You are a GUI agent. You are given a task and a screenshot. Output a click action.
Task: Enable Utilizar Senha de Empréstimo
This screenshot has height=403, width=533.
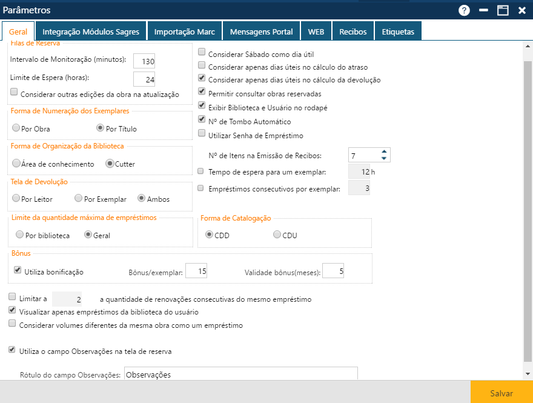tap(202, 133)
